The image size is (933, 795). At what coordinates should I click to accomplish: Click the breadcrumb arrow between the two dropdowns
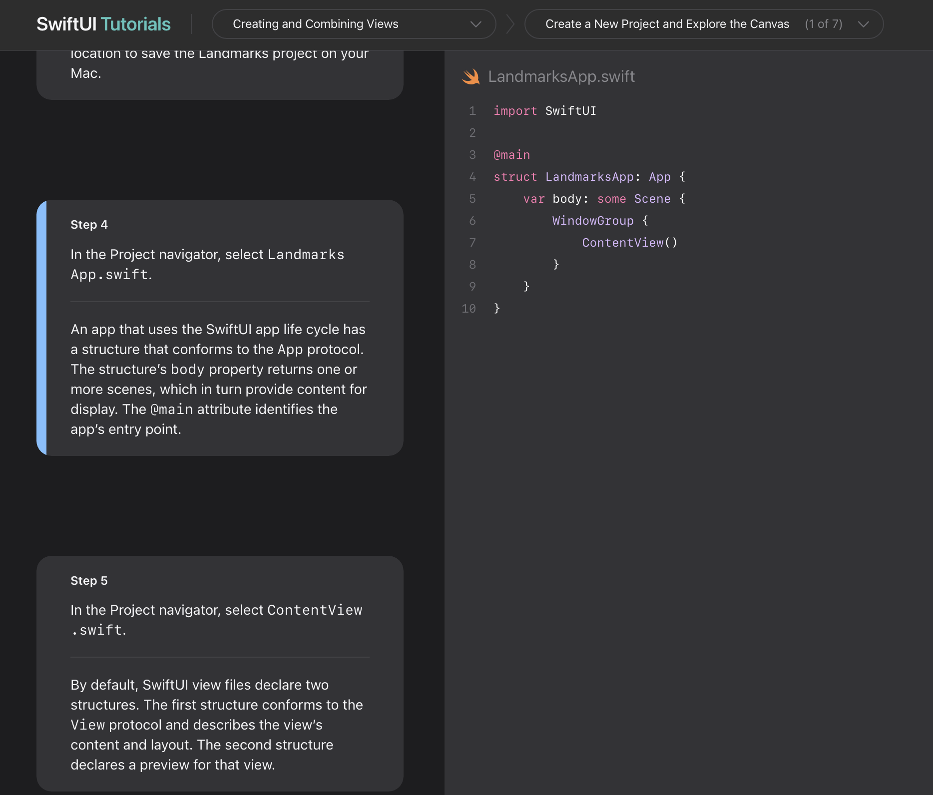(510, 24)
